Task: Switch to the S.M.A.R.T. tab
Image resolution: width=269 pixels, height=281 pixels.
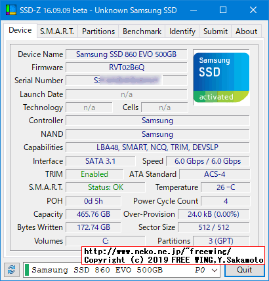Action: click(x=57, y=31)
